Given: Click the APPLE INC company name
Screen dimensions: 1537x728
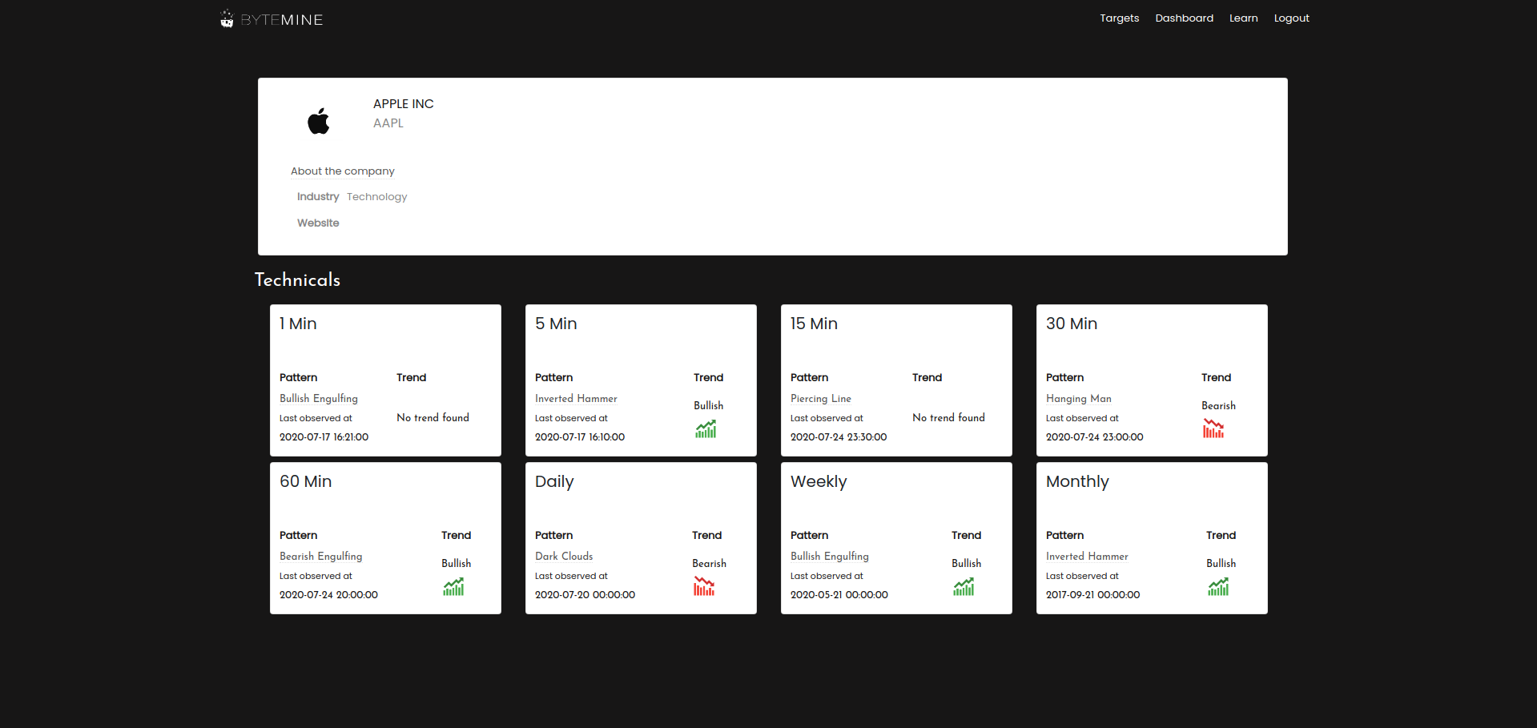Looking at the screenshot, I should point(403,104).
